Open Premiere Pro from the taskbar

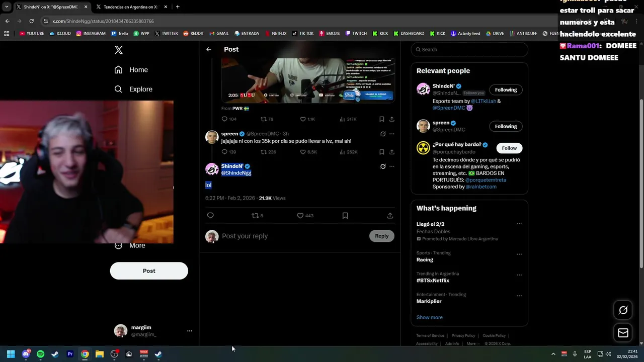(x=70, y=354)
